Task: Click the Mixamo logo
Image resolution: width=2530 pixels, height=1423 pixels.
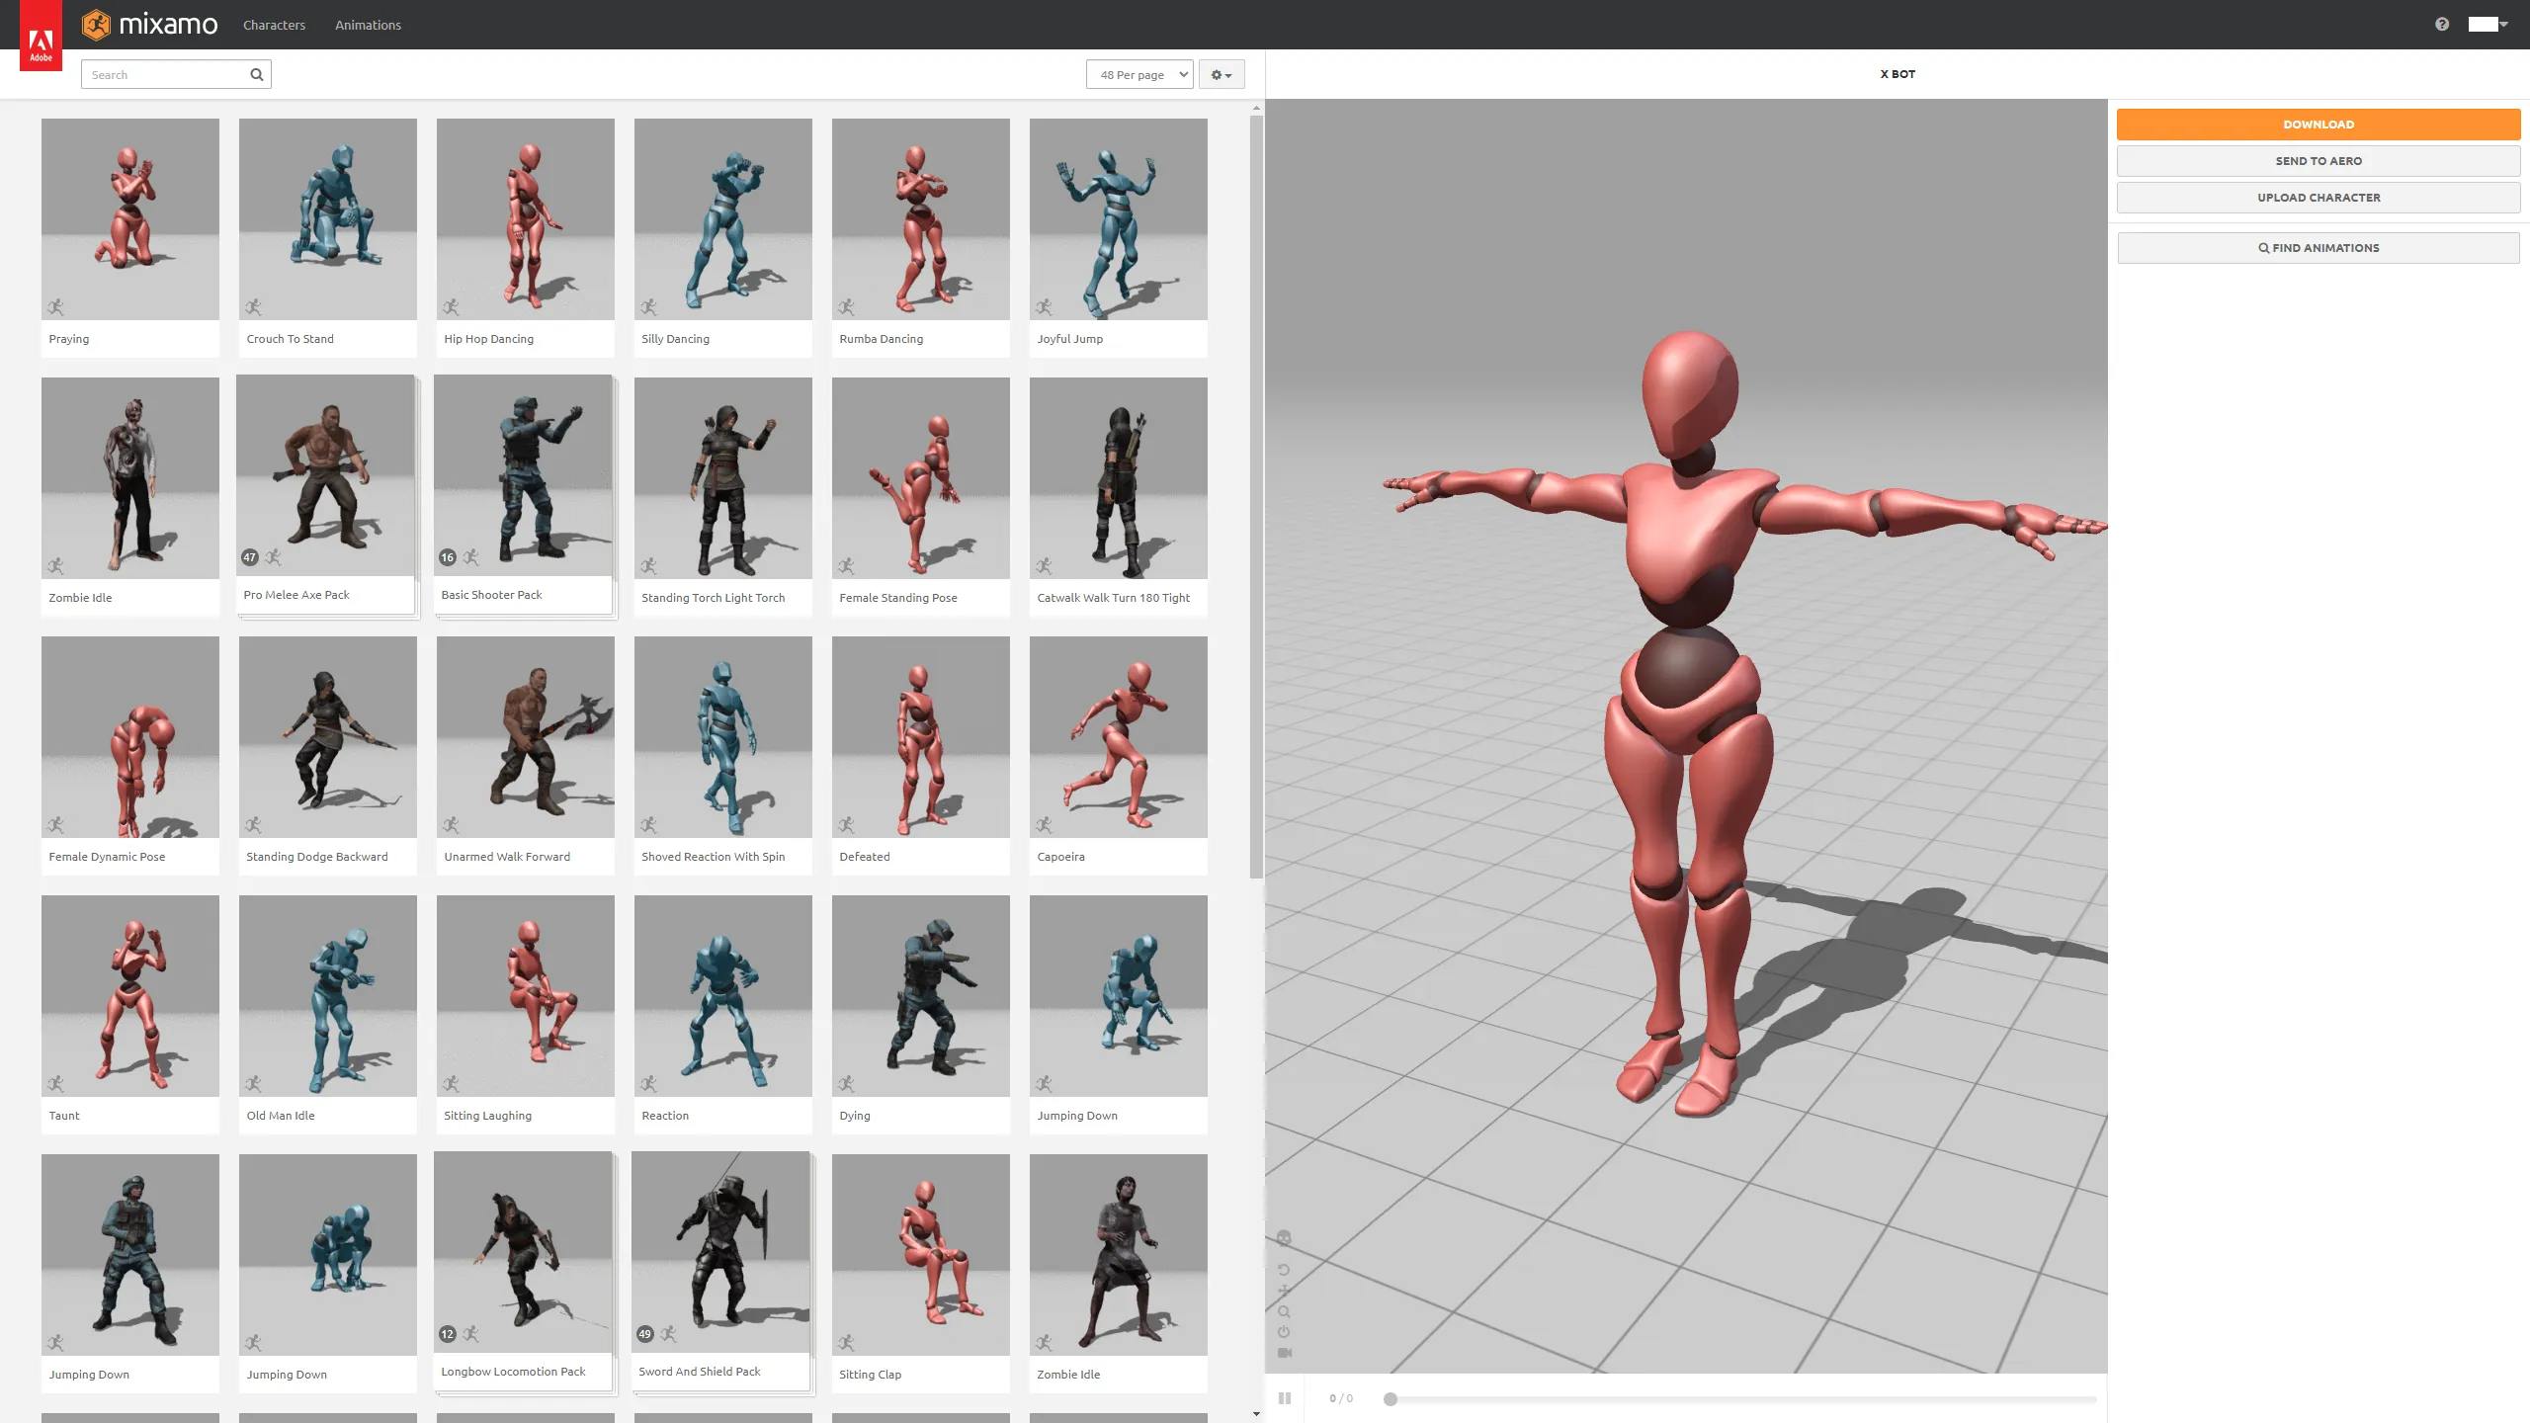Action: click(149, 24)
